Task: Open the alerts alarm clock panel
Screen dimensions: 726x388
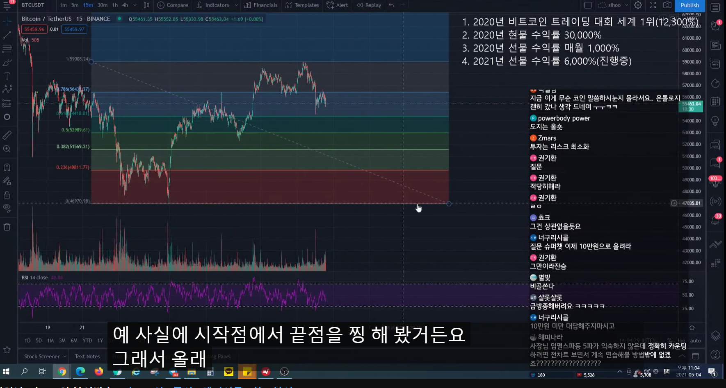Action: click(x=715, y=26)
